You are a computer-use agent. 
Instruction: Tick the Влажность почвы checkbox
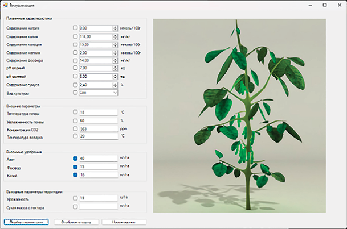[x=75, y=120]
